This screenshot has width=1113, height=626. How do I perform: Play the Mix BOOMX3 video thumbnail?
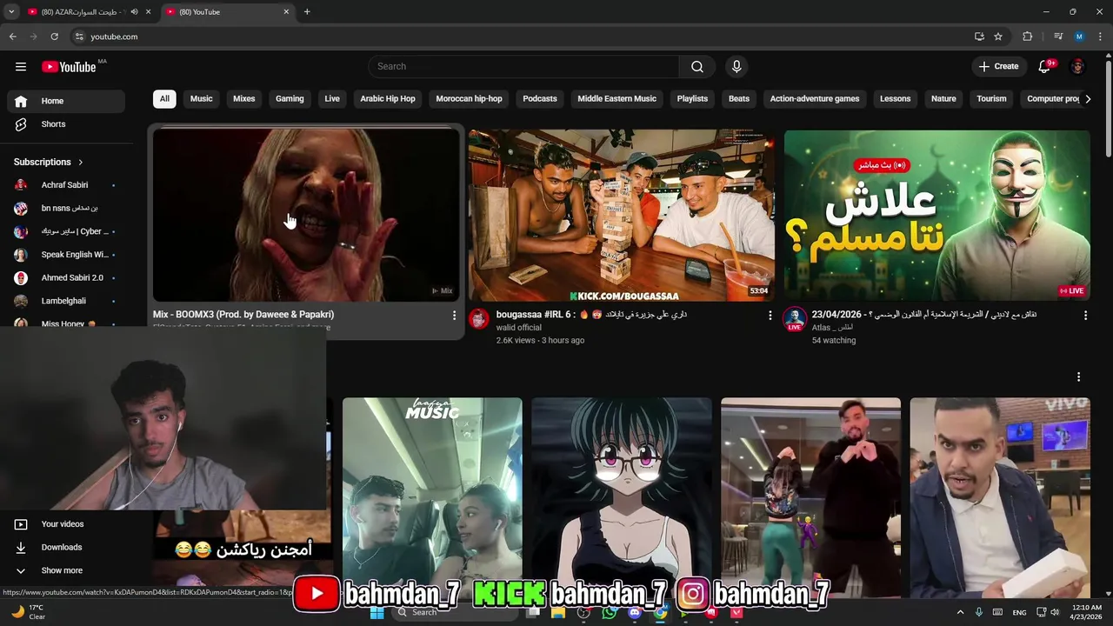(306, 216)
